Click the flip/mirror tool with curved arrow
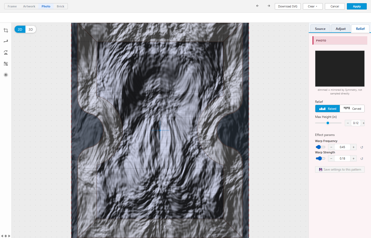The height and width of the screenshot is (238, 371). [6, 53]
